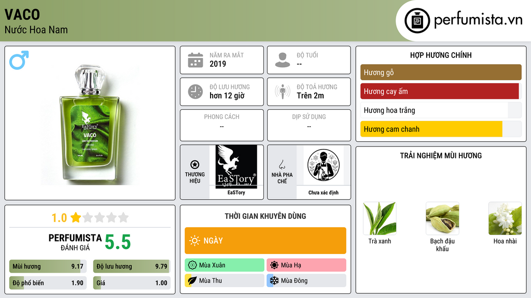Click the yellow Hương cam chanh accord bar
The height and width of the screenshot is (298, 531).
[x=441, y=129]
